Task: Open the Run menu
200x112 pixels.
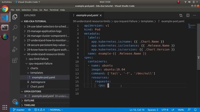Action: tap(46, 10)
